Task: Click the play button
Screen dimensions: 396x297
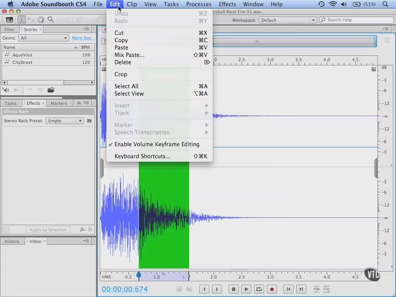Action: coord(246,289)
